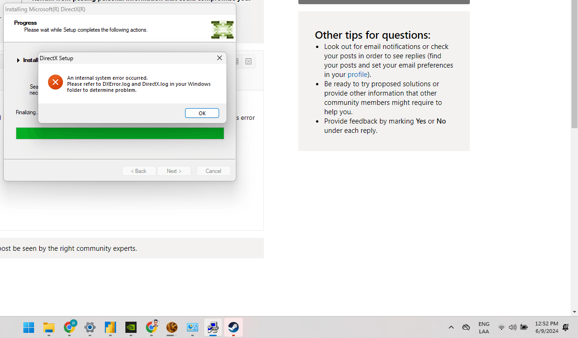Click OK in the DirectX Setup error dialog
The width and height of the screenshot is (578, 338).
coord(202,113)
